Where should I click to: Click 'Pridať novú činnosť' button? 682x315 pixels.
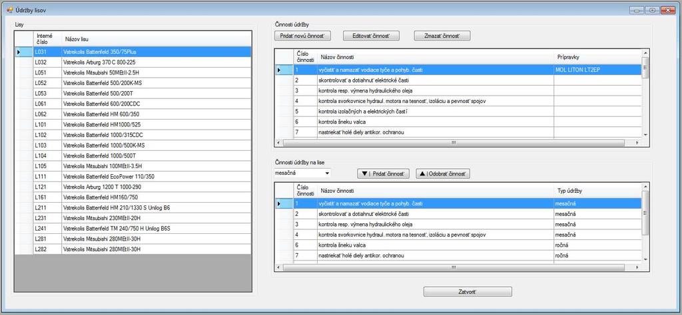(303, 36)
